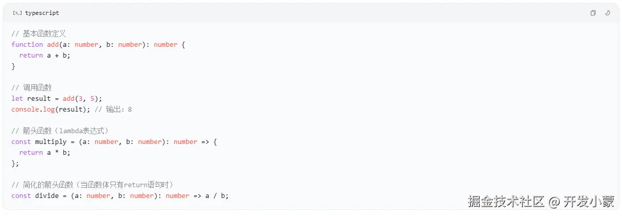
Task: Click the function keyword before add
Action: (x=27, y=45)
